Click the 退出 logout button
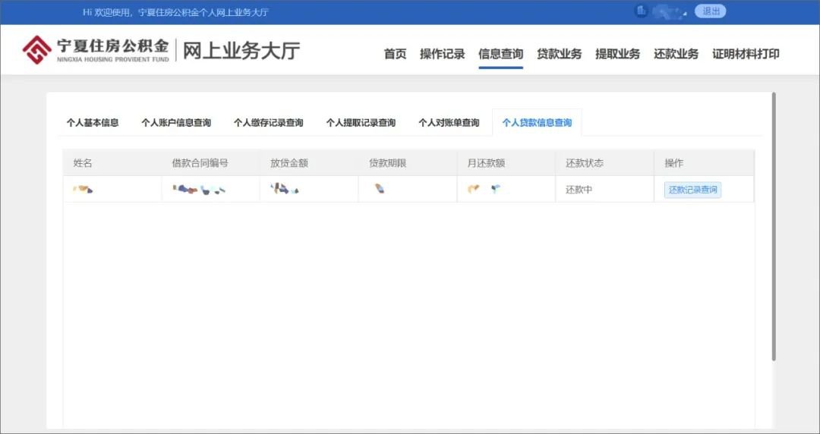820x434 pixels. pyautogui.click(x=711, y=11)
